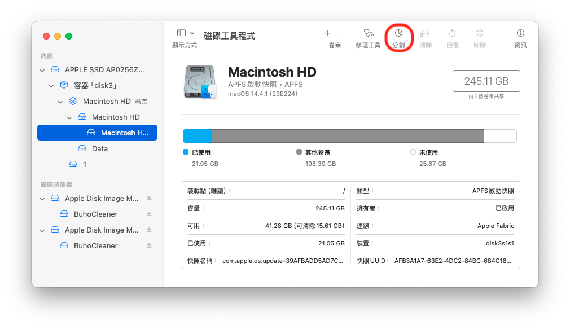570x329 pixels.
Task: Select the first BuhoCleaner volume
Action: point(98,214)
